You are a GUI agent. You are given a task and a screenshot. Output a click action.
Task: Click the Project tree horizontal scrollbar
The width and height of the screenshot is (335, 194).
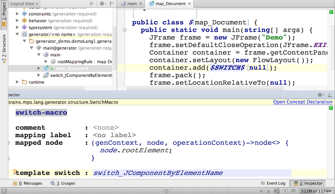click(46, 88)
